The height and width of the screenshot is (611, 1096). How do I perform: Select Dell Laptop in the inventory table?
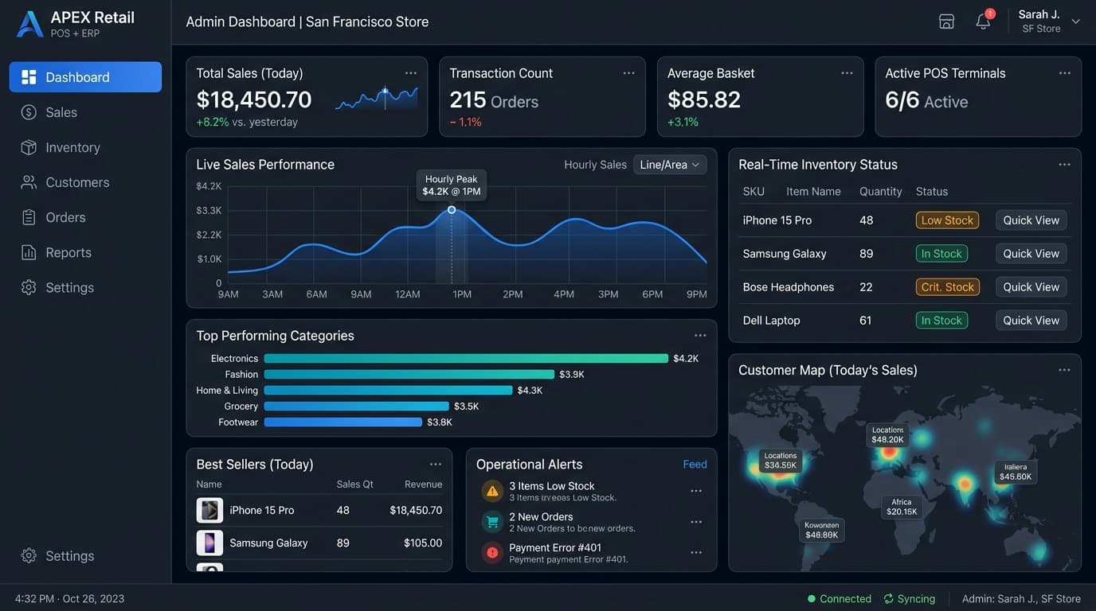pos(772,321)
